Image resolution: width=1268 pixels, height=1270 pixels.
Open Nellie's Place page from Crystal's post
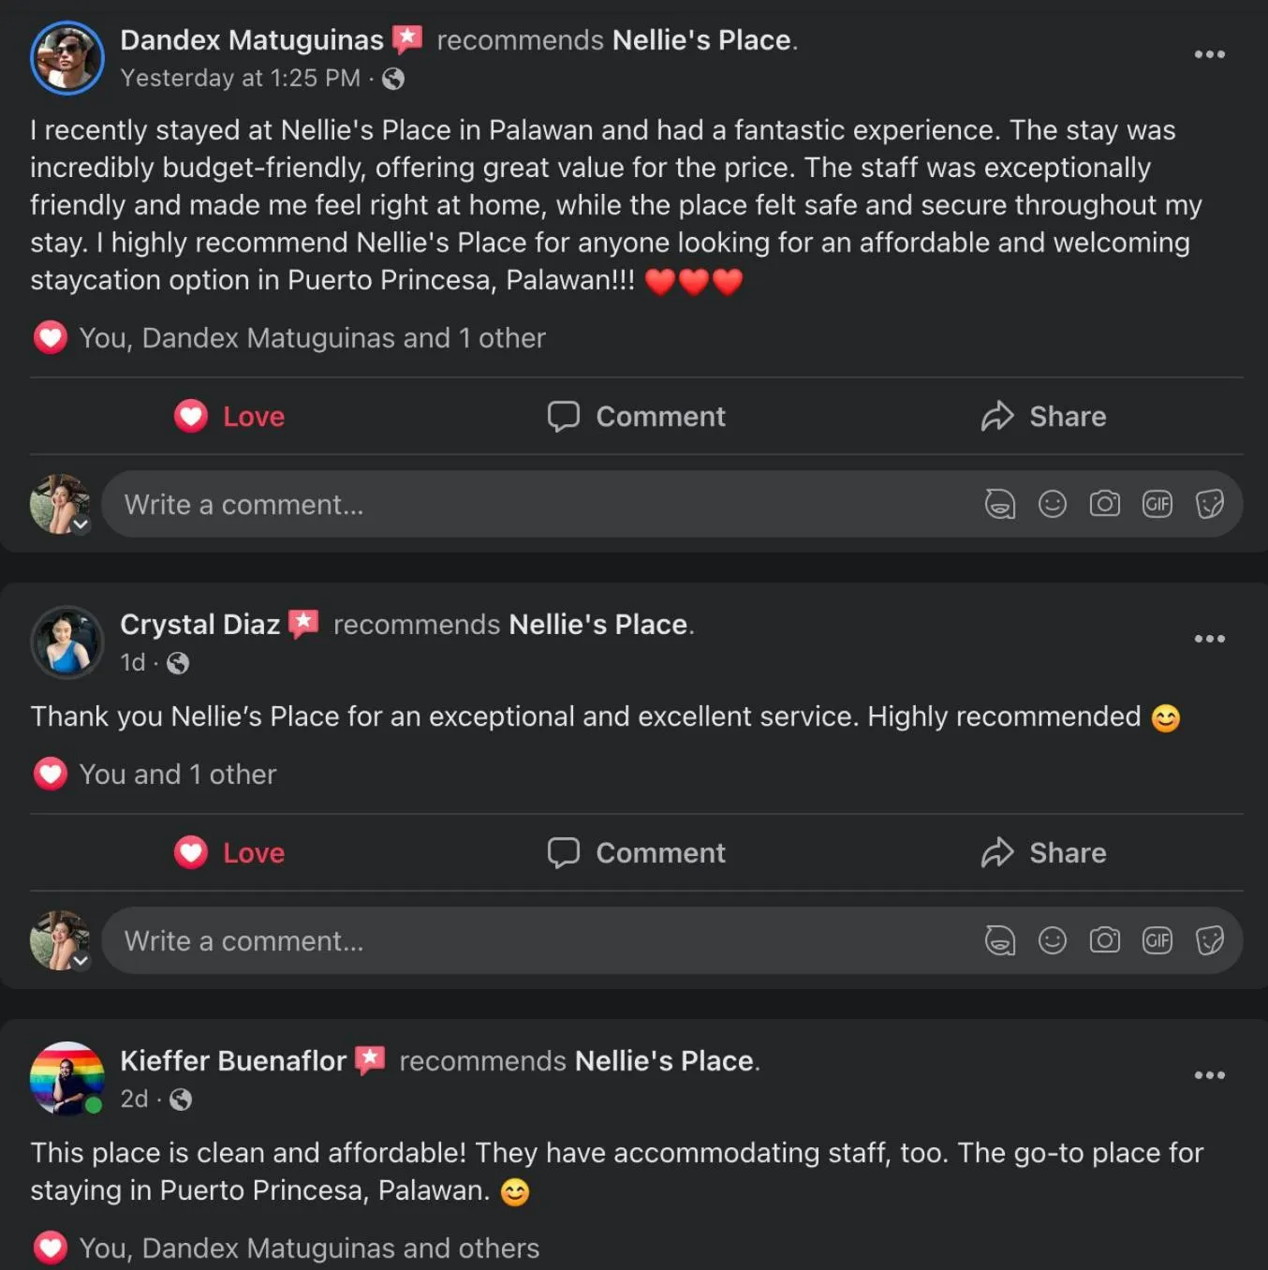(598, 624)
